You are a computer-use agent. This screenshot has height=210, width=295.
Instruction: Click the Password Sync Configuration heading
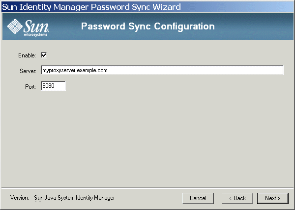click(148, 26)
